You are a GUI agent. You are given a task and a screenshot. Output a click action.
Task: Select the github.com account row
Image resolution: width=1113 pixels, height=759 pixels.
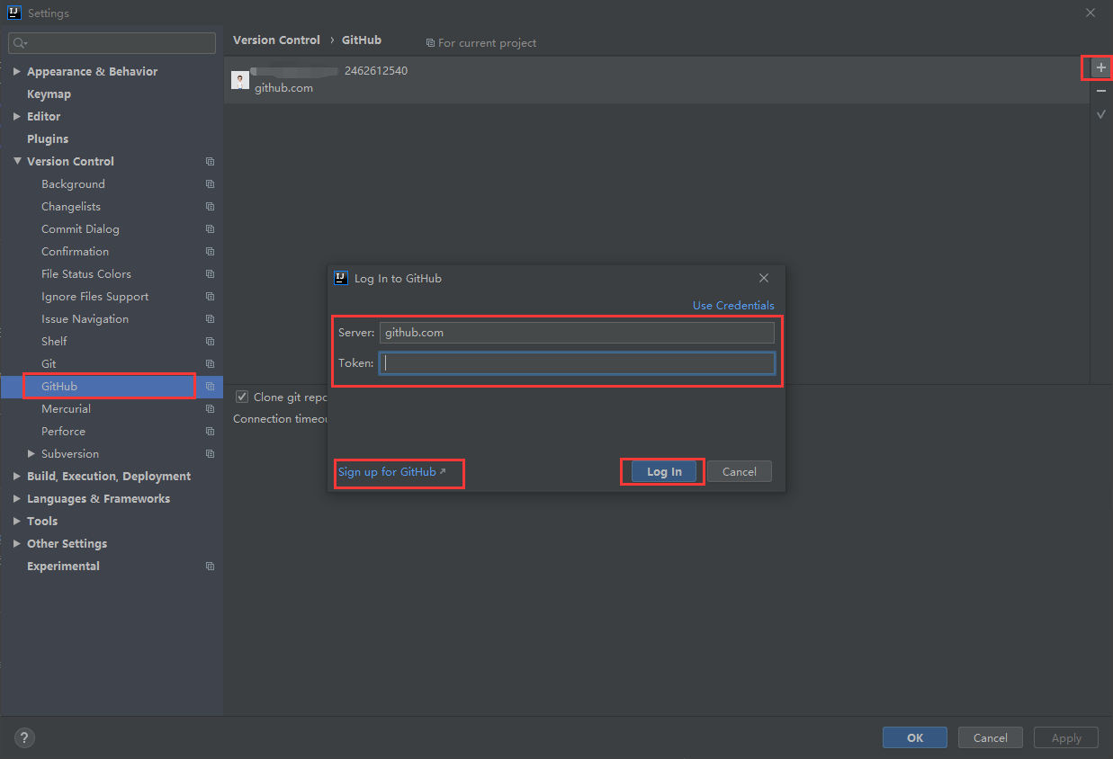tap(657, 80)
